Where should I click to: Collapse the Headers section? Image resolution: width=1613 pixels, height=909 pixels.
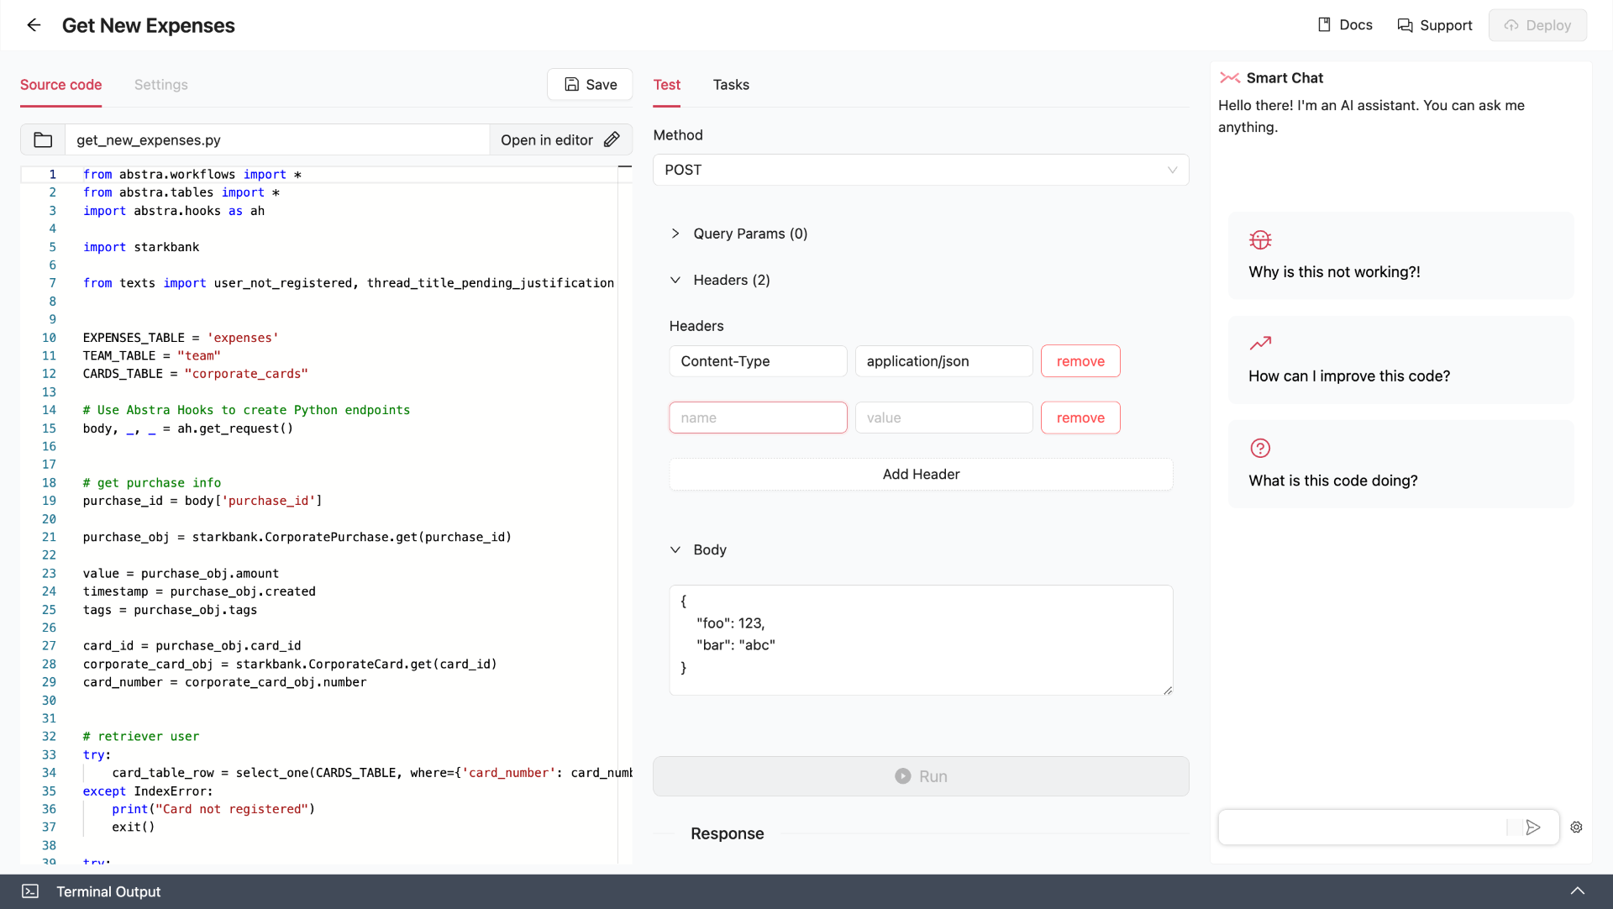point(675,281)
